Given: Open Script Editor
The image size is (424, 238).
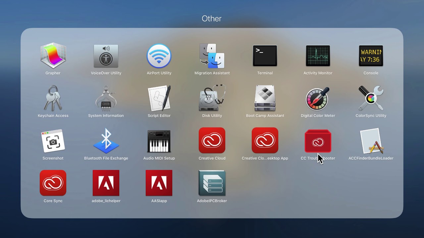Looking at the screenshot, I should click(x=159, y=98).
